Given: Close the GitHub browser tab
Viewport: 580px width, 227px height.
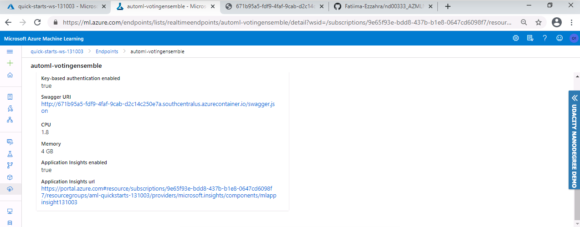Looking at the screenshot, I should [431, 6].
